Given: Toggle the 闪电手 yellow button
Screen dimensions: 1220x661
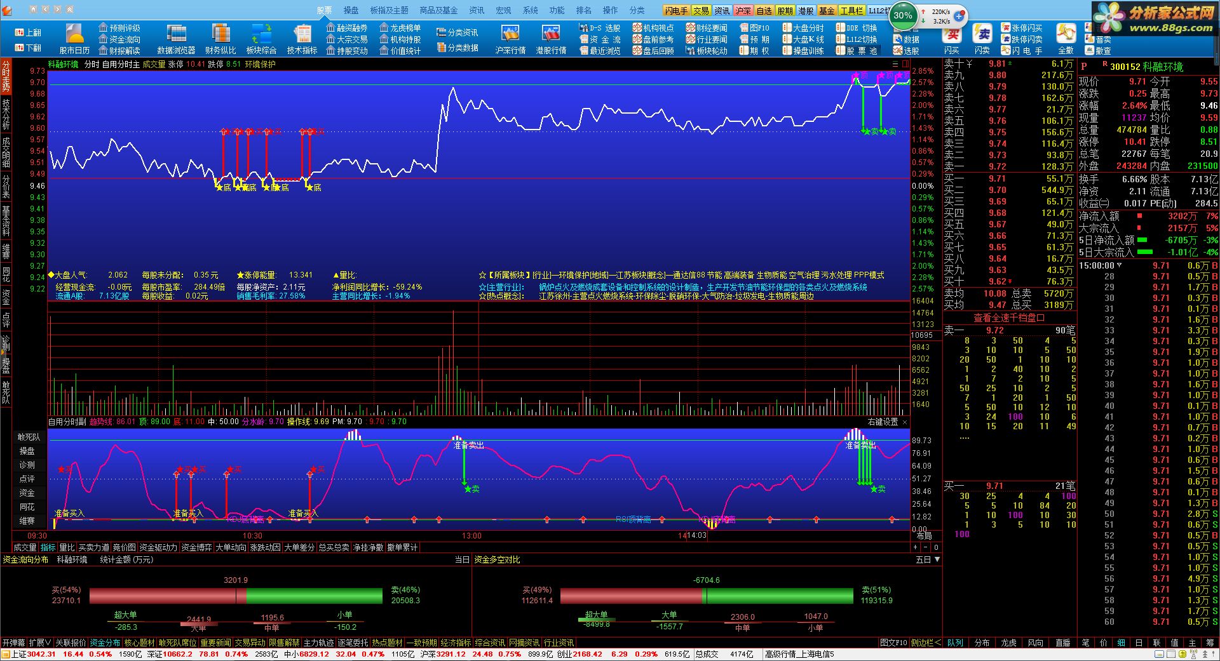Looking at the screenshot, I should [x=676, y=11].
